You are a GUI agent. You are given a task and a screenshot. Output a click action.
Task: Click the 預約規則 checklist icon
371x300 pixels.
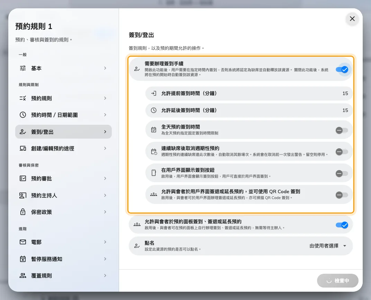(23, 98)
